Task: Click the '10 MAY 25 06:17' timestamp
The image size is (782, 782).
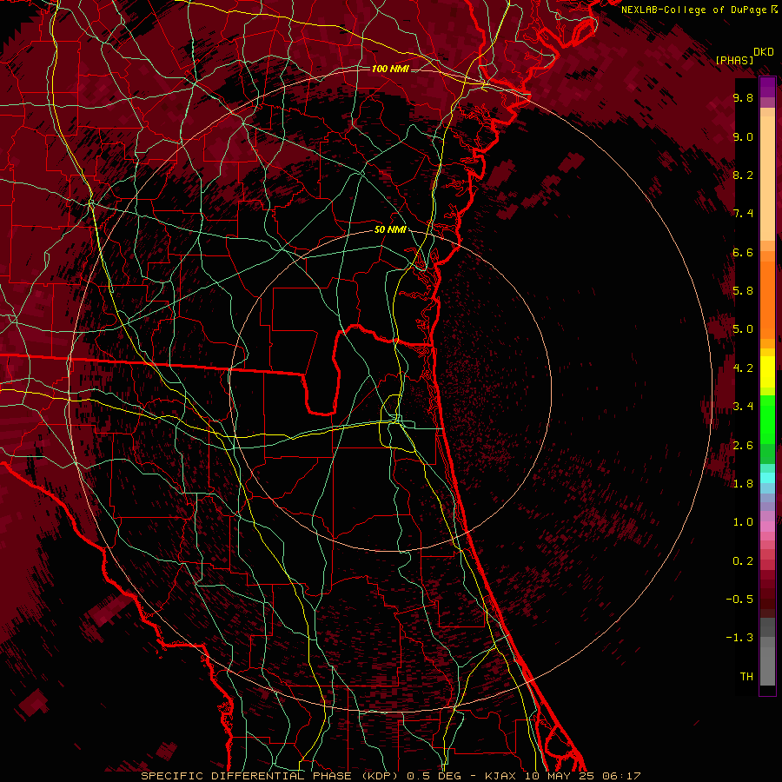Action: tap(582, 776)
